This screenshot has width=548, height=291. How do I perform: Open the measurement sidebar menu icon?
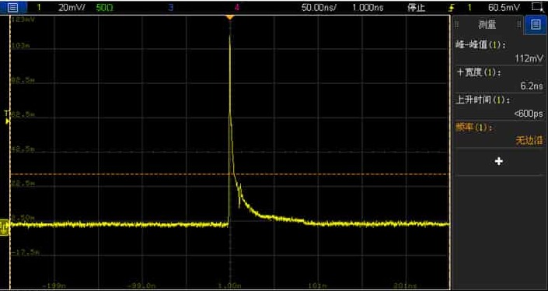536,24
